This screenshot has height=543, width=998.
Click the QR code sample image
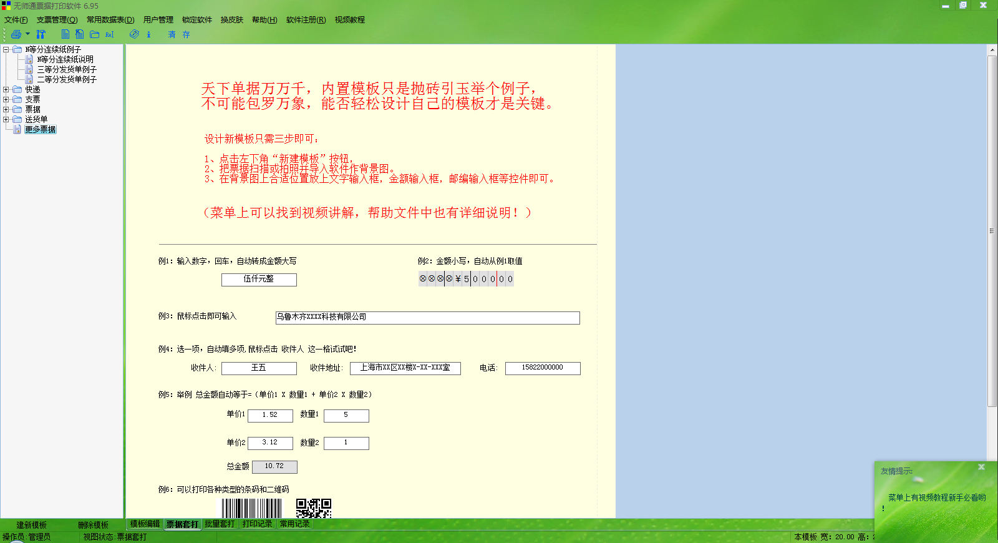pos(314,508)
